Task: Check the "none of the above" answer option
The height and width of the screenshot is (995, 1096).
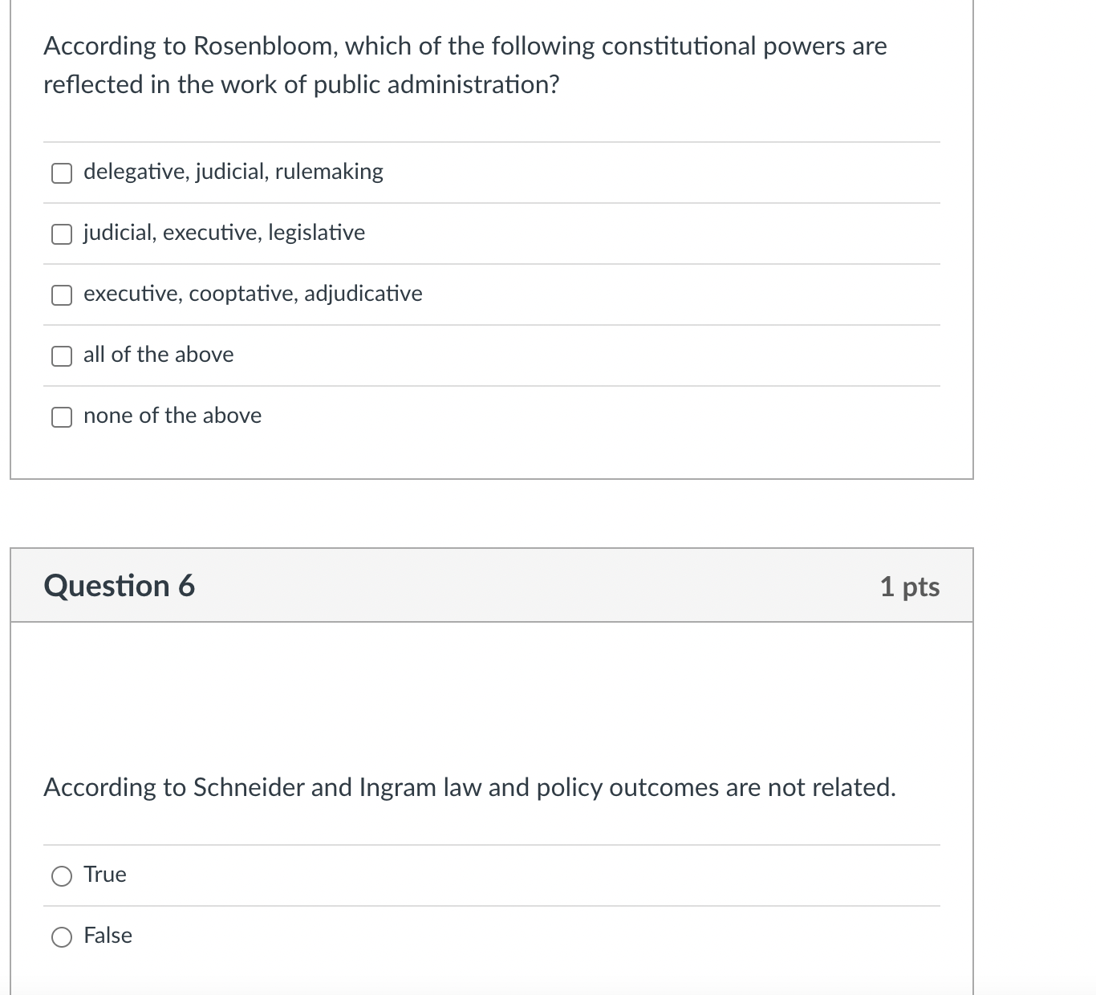Action: coord(61,416)
